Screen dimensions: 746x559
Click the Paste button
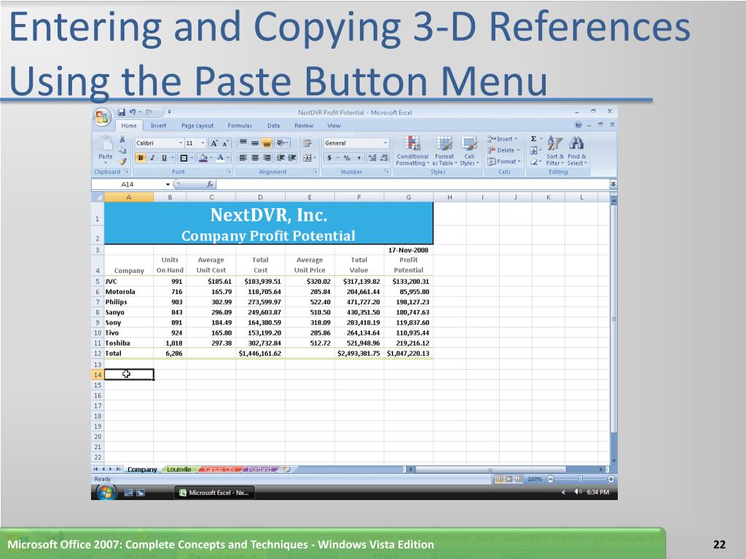(105, 149)
